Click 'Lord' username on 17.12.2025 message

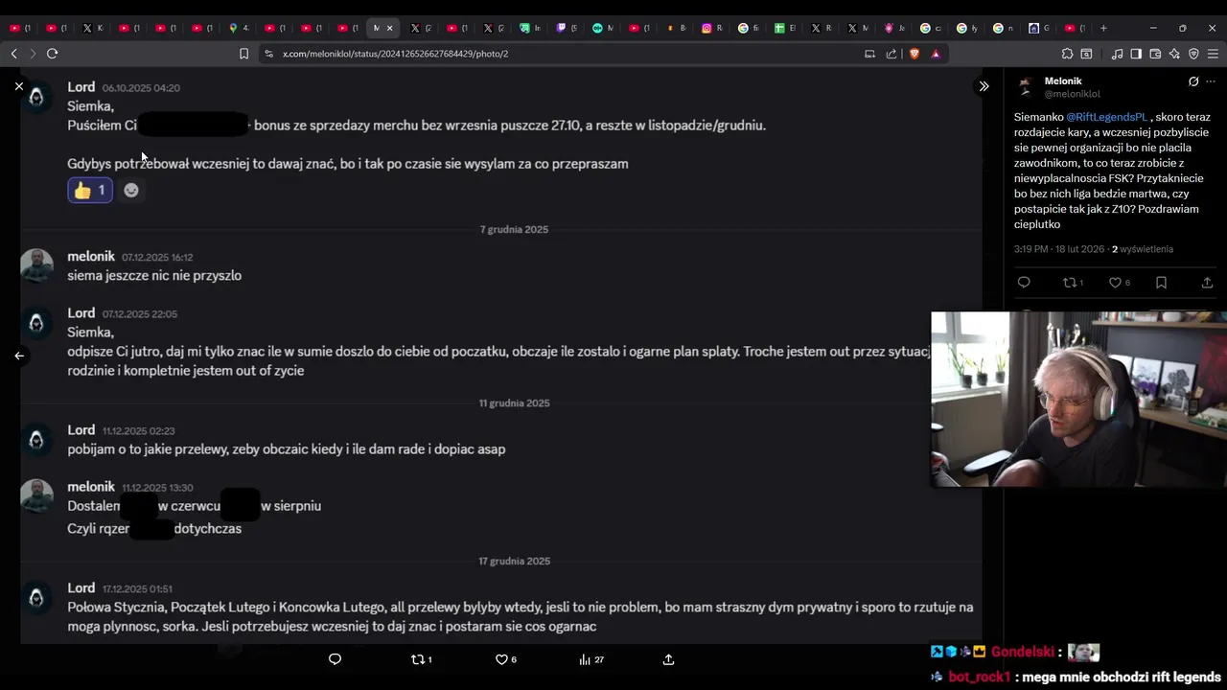tap(81, 587)
